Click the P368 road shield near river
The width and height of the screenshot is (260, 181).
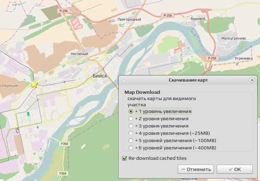point(64,143)
